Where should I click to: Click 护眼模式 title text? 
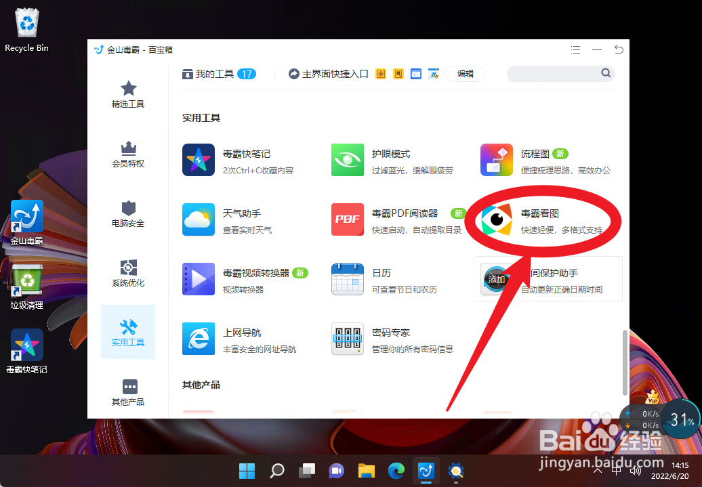pos(391,154)
